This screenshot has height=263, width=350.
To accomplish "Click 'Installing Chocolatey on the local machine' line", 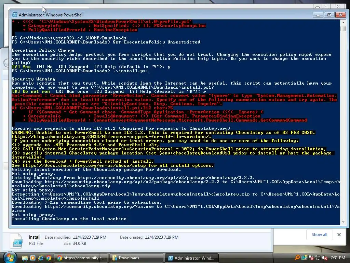I will tap(69, 219).
